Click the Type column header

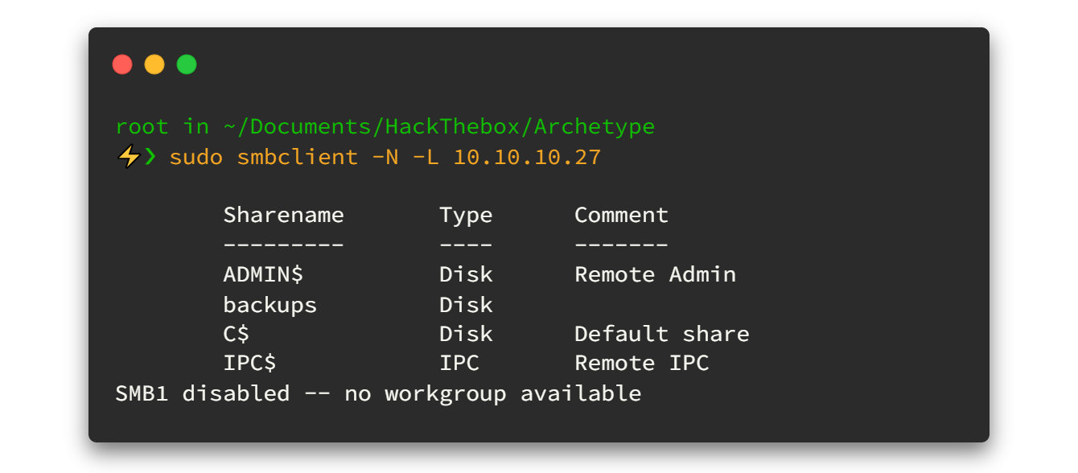[x=466, y=215]
